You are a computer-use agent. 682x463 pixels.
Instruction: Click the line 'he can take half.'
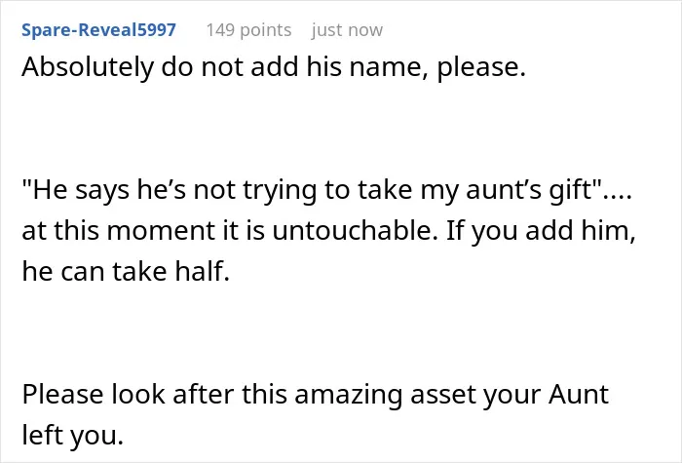(126, 271)
